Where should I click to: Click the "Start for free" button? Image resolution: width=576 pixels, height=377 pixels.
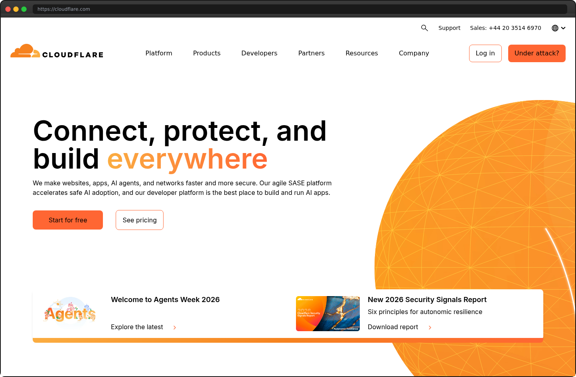[67, 220]
